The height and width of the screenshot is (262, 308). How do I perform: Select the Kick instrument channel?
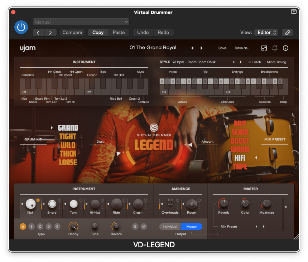tap(30, 204)
